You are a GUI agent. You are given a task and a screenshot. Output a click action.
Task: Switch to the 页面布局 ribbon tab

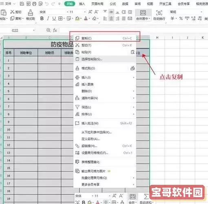pos(97,4)
